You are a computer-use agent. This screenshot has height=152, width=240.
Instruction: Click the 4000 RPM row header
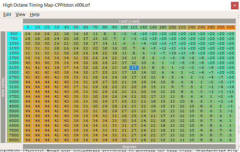[x=14, y=101]
